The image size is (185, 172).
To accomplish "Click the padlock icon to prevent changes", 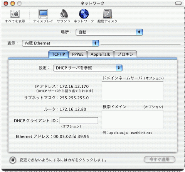I will (x=13, y=160).
